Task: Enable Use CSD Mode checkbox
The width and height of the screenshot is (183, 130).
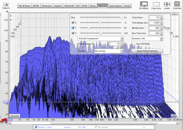Action: pyautogui.click(x=133, y=44)
